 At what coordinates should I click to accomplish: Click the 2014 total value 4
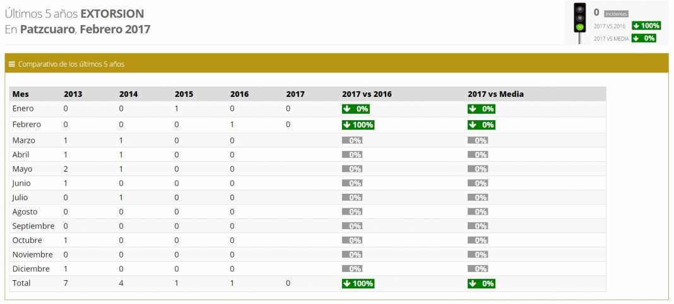tap(121, 283)
